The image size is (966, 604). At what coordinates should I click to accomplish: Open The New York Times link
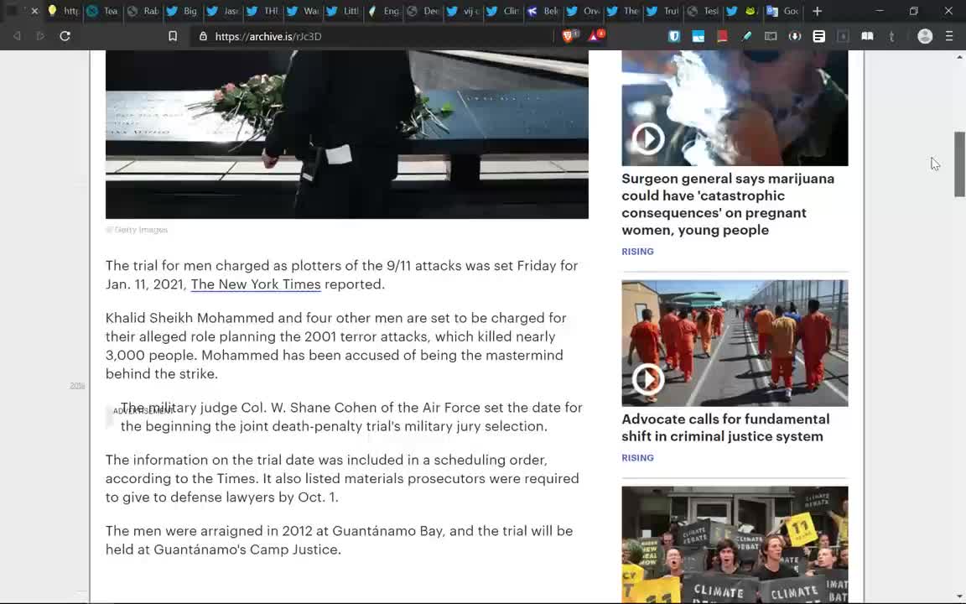pyautogui.click(x=256, y=284)
